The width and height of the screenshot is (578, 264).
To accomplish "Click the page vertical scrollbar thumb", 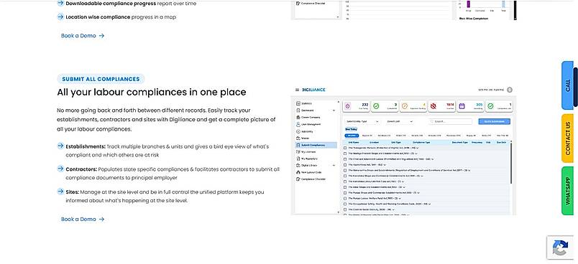I will 575,88.
